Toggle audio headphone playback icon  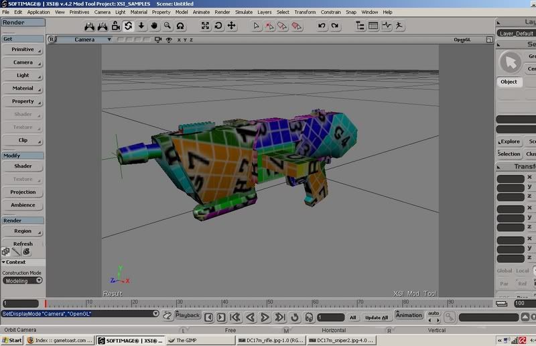[309, 317]
